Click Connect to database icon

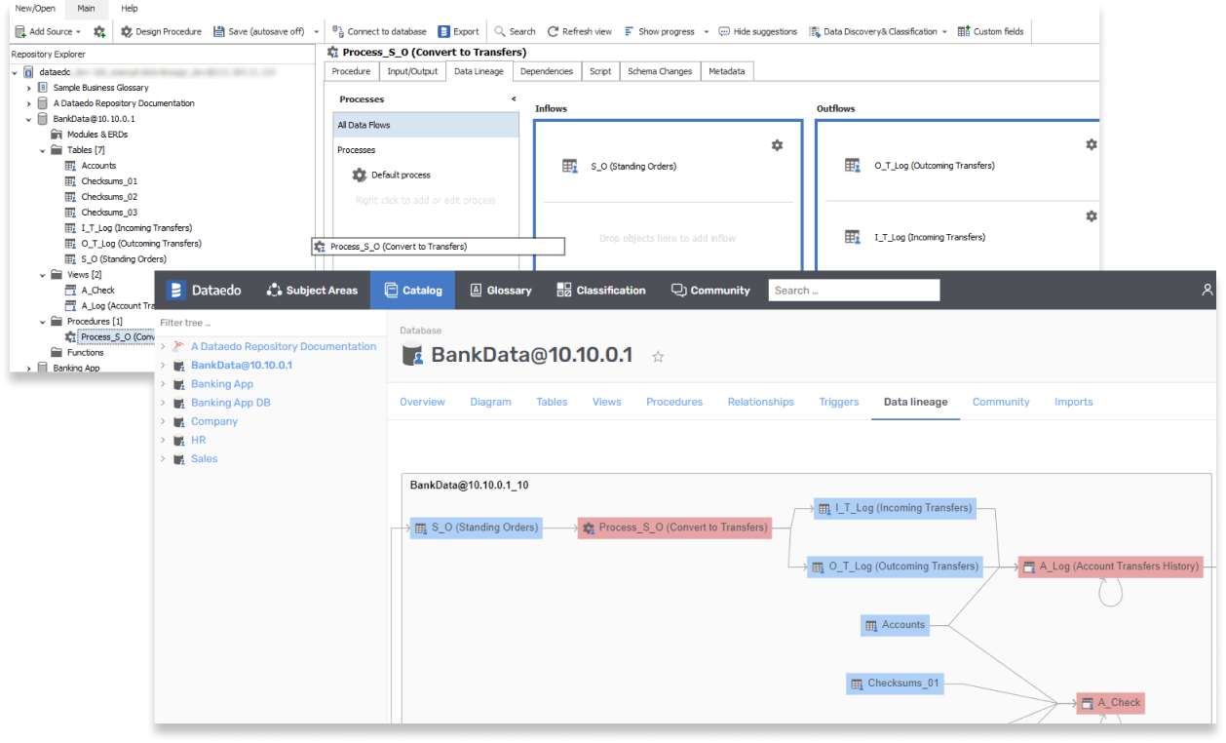click(x=338, y=31)
